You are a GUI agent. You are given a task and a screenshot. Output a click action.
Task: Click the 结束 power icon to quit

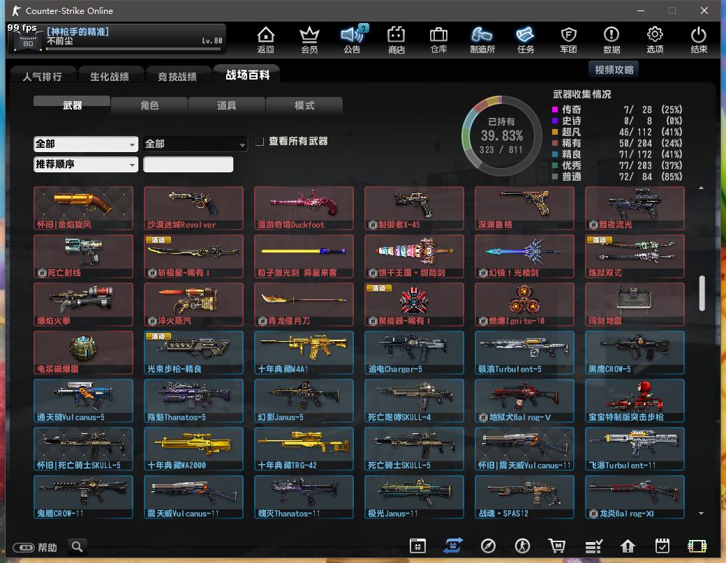coord(698,39)
